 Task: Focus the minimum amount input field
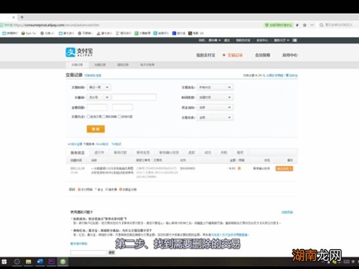[x=97, y=107]
